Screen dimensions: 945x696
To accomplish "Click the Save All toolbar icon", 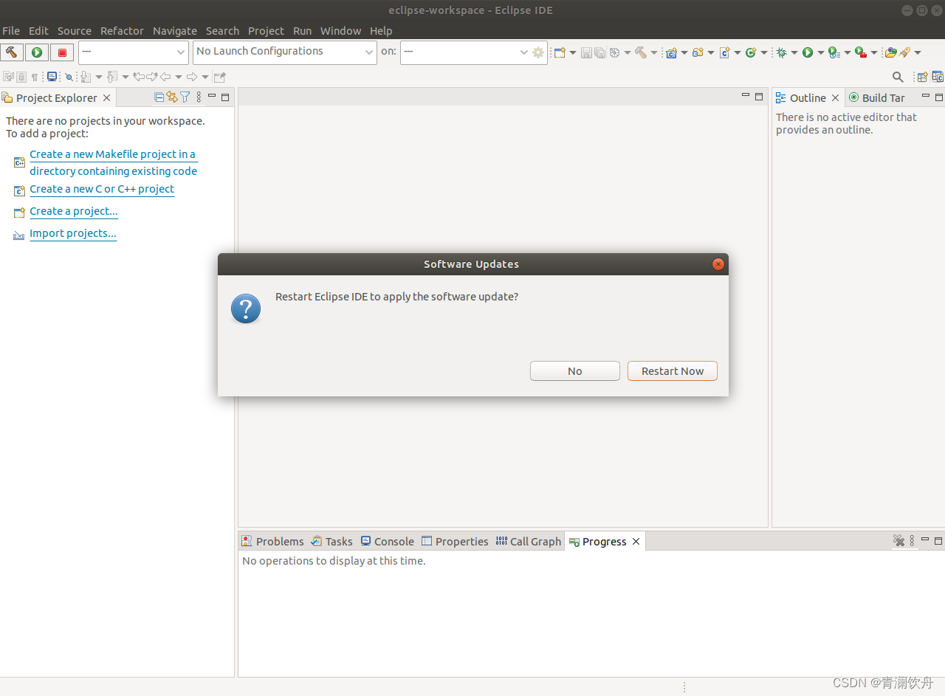I will 600,52.
